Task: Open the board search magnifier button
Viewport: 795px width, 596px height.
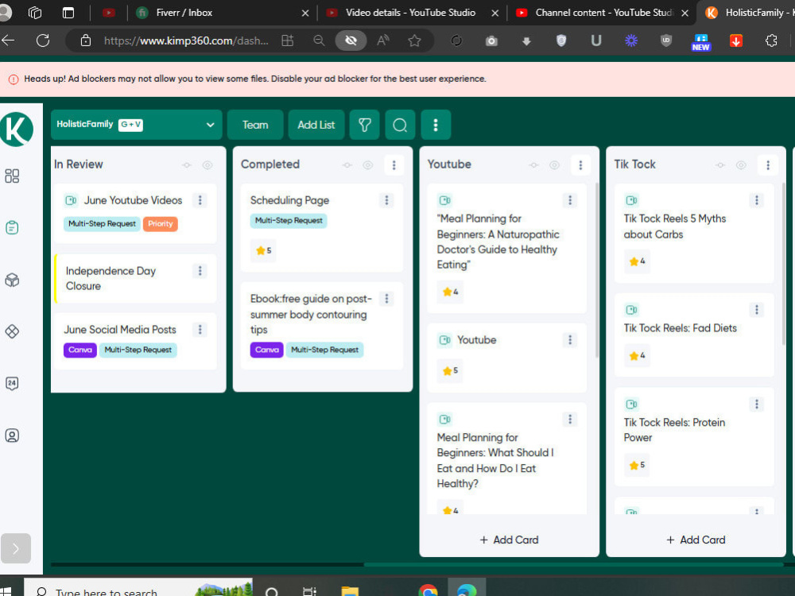Action: pos(400,125)
